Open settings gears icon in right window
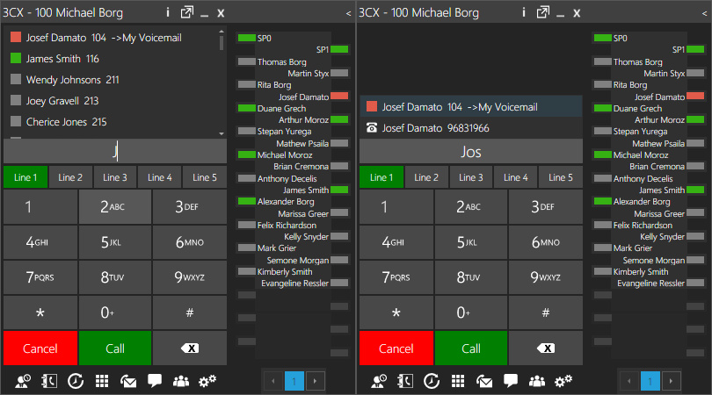This screenshot has width=712, height=395. (x=563, y=381)
